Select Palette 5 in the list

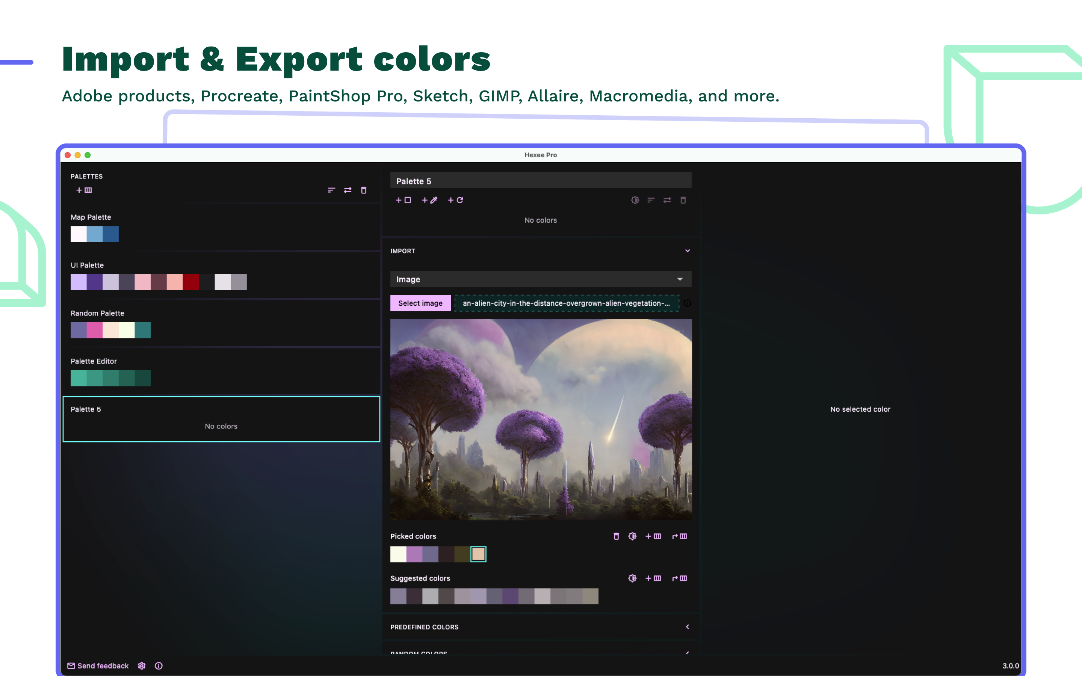point(221,419)
